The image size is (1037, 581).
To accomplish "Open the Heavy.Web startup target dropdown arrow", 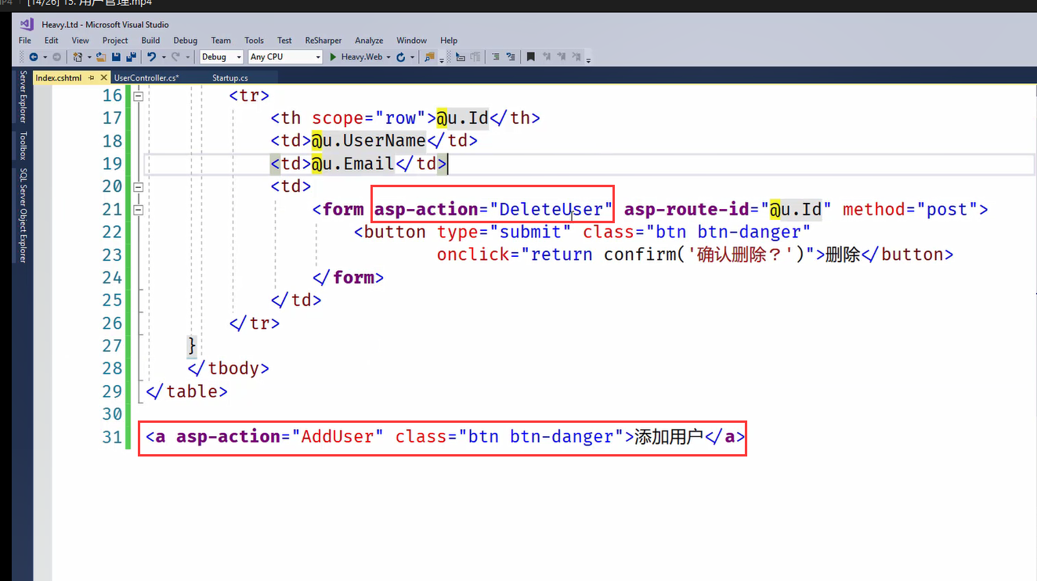I will [388, 57].
